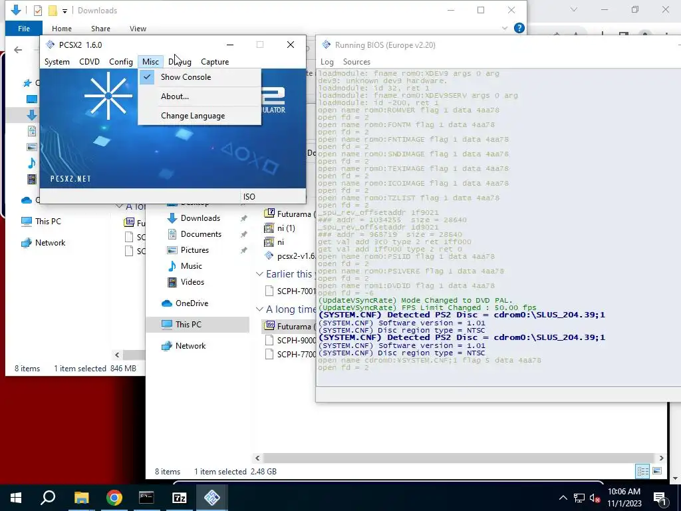The image size is (681, 511).
Task: Switch to details view layout icon
Action: point(643,471)
